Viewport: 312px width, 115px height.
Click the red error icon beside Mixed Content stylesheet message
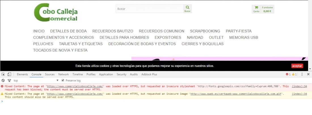[x=2, y=86]
